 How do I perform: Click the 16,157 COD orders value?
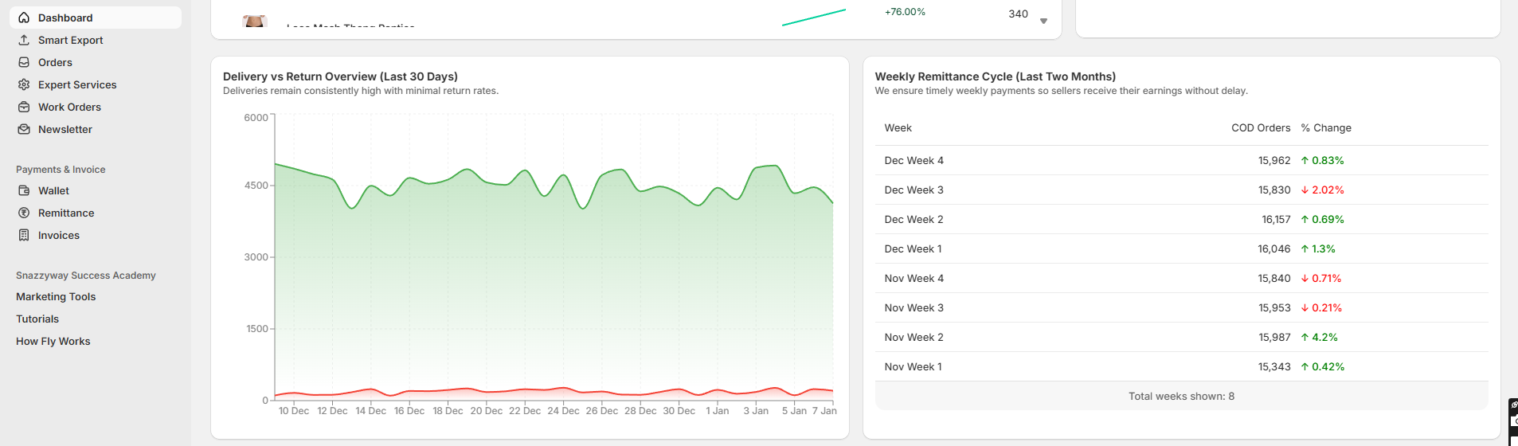point(1276,219)
